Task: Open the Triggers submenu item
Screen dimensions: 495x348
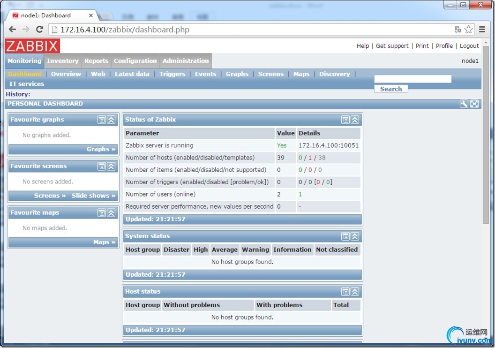Action: pyautogui.click(x=172, y=74)
